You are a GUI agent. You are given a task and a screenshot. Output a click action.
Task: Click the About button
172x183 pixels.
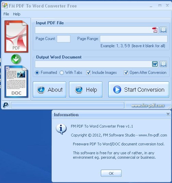click(x=50, y=90)
